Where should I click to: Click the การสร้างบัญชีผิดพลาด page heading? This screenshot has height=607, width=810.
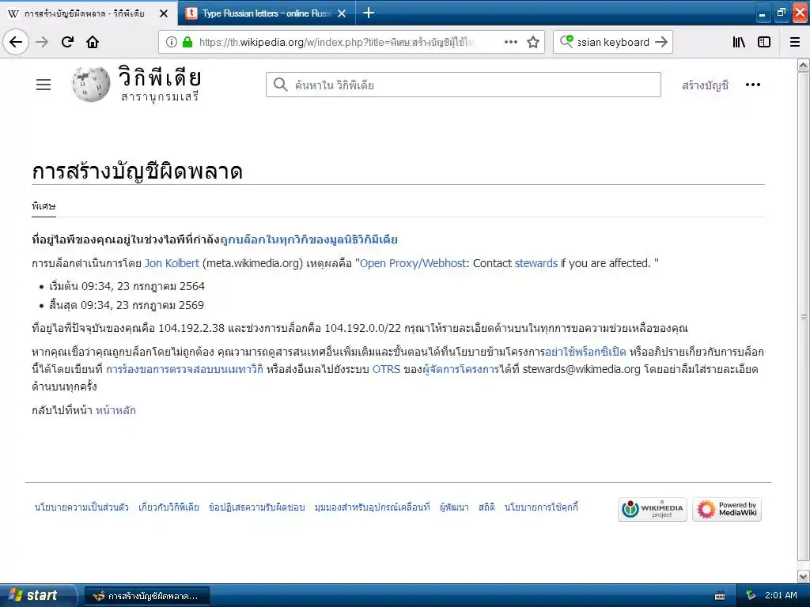(137, 172)
